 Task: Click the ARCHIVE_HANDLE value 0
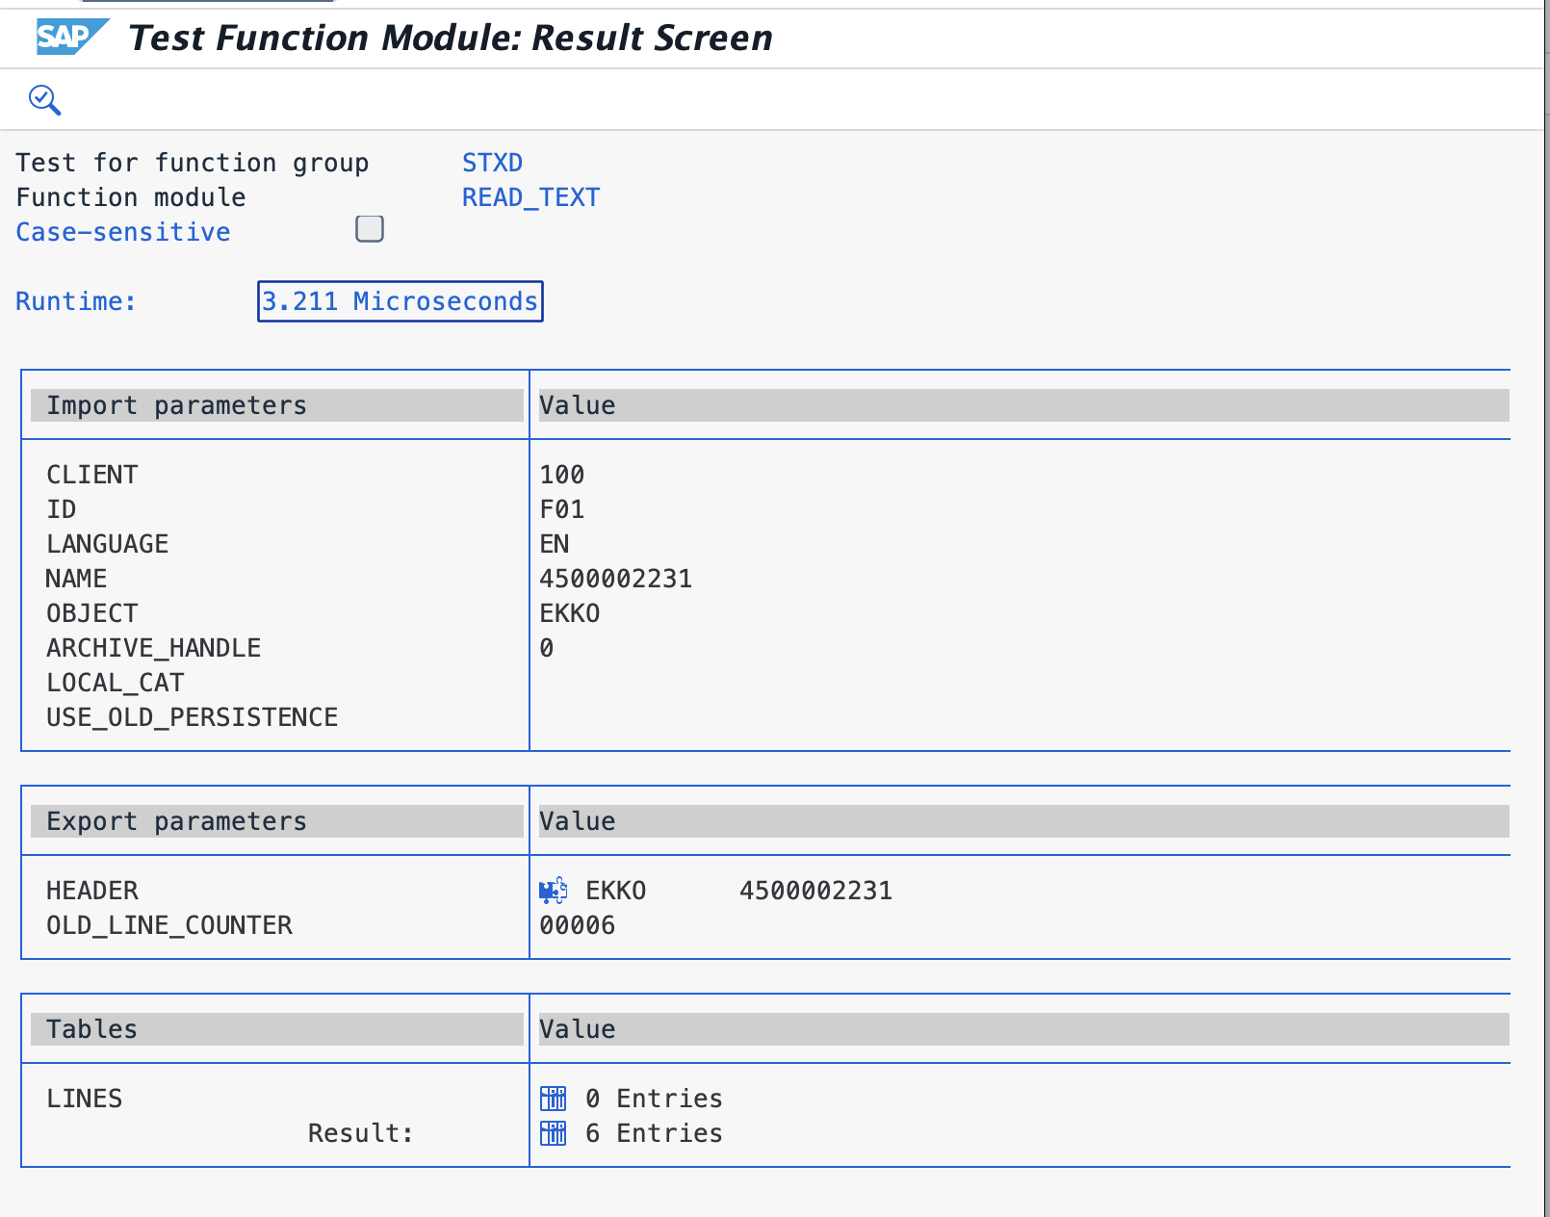547,648
